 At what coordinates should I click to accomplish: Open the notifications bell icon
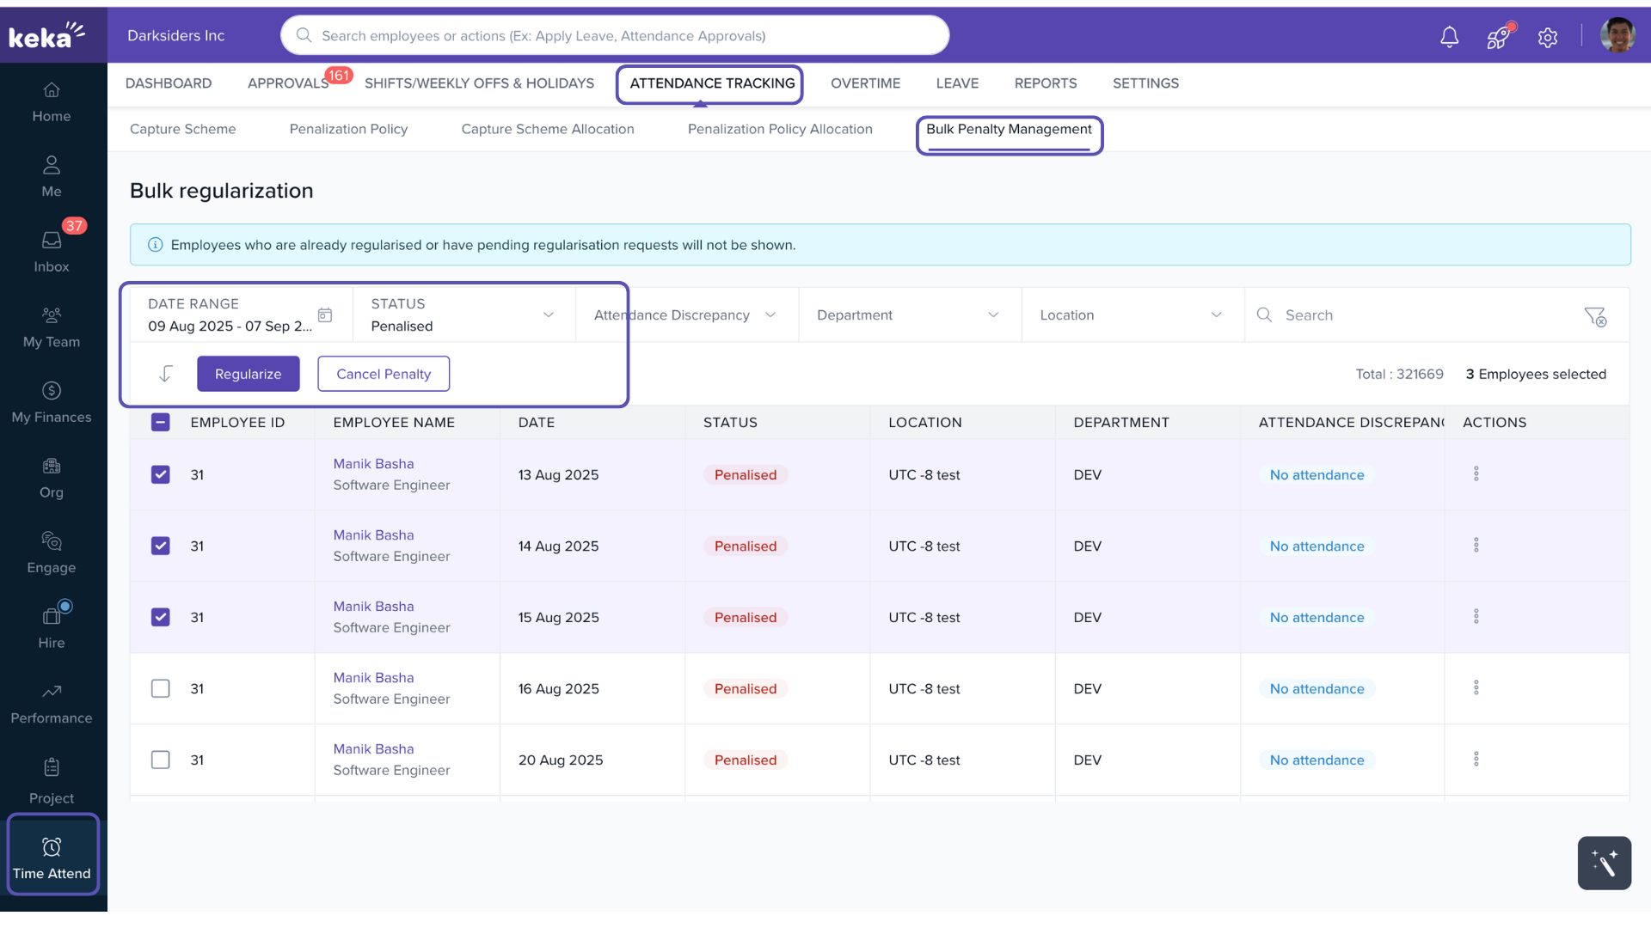(x=1449, y=36)
